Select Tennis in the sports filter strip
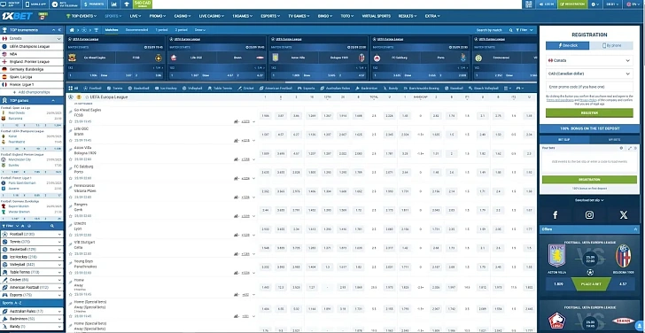This screenshot has width=645, height=333. (115, 88)
